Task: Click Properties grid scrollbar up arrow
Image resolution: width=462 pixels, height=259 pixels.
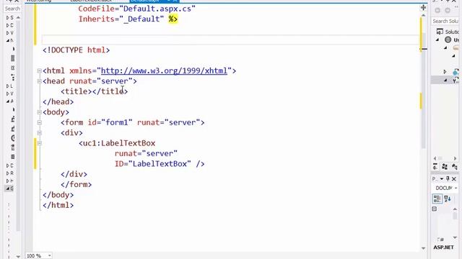Action: point(456,209)
